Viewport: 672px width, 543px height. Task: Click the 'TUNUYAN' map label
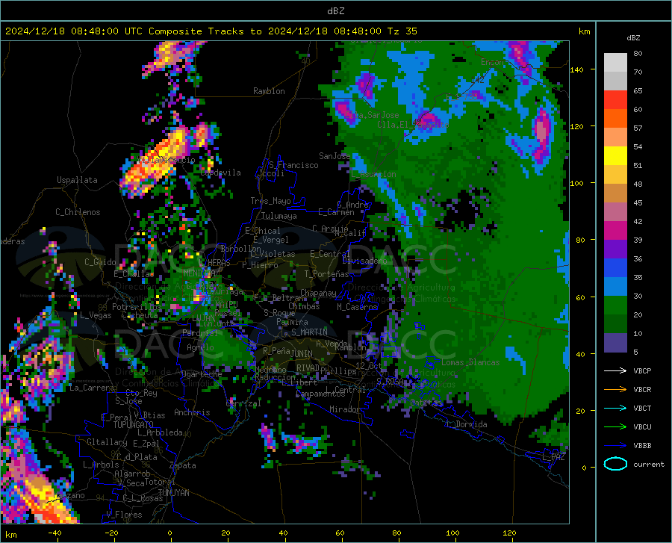click(x=173, y=493)
